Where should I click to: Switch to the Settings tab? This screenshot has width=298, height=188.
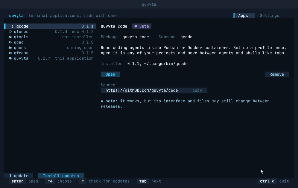[x=269, y=16]
